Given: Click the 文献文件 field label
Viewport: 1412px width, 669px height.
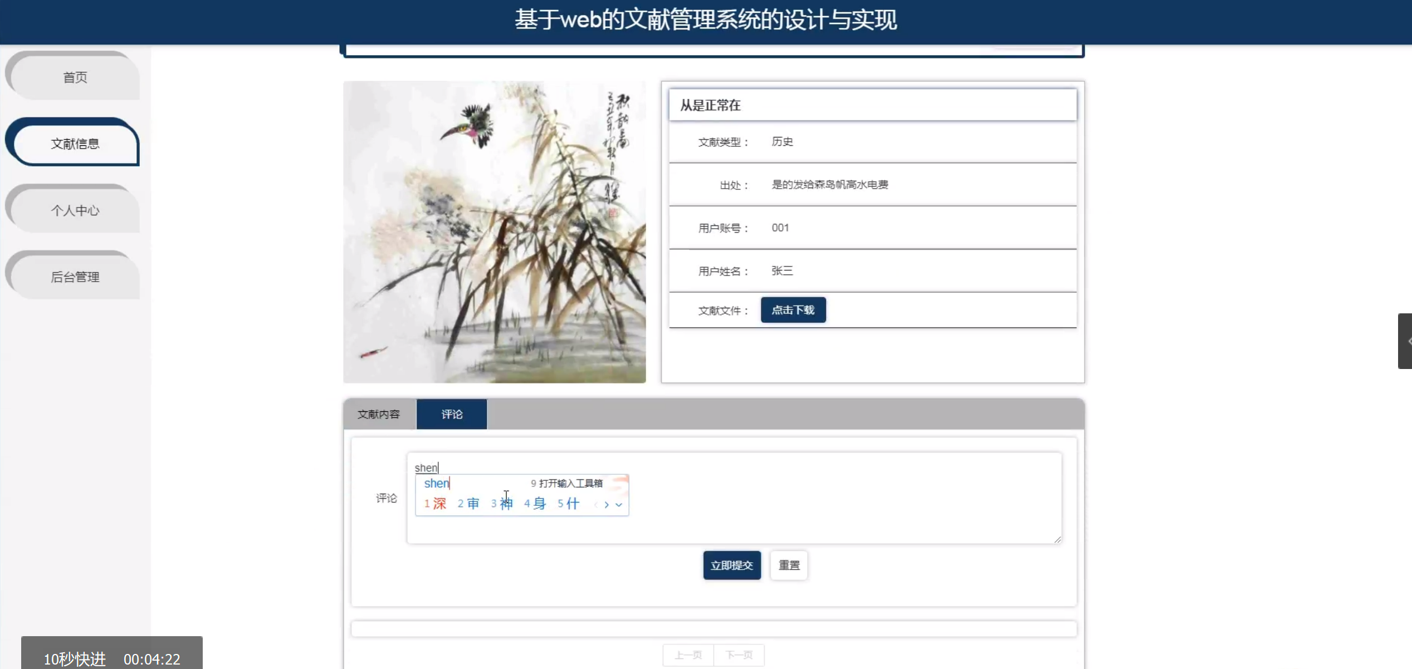Looking at the screenshot, I should [723, 311].
